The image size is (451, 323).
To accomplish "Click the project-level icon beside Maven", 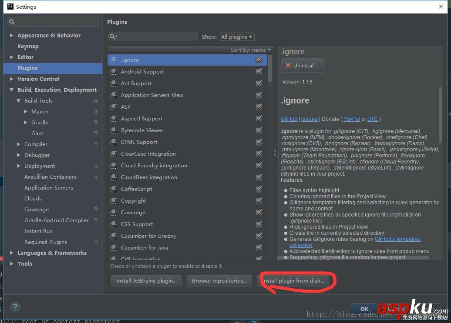I will tap(96, 112).
